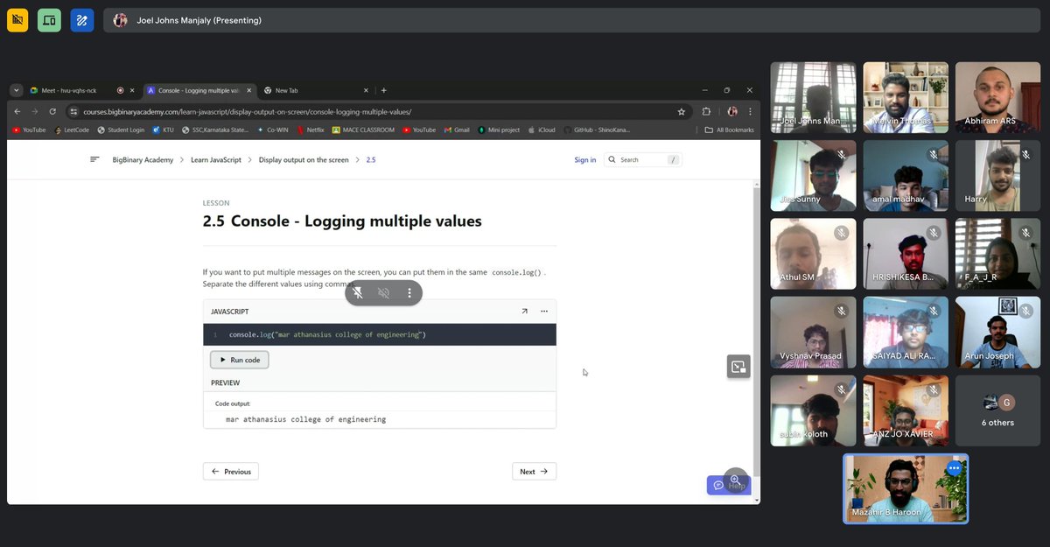Image resolution: width=1050 pixels, height=547 pixels.
Task: Expand the JavaScript code editor to fullscreen
Action: coord(524,311)
